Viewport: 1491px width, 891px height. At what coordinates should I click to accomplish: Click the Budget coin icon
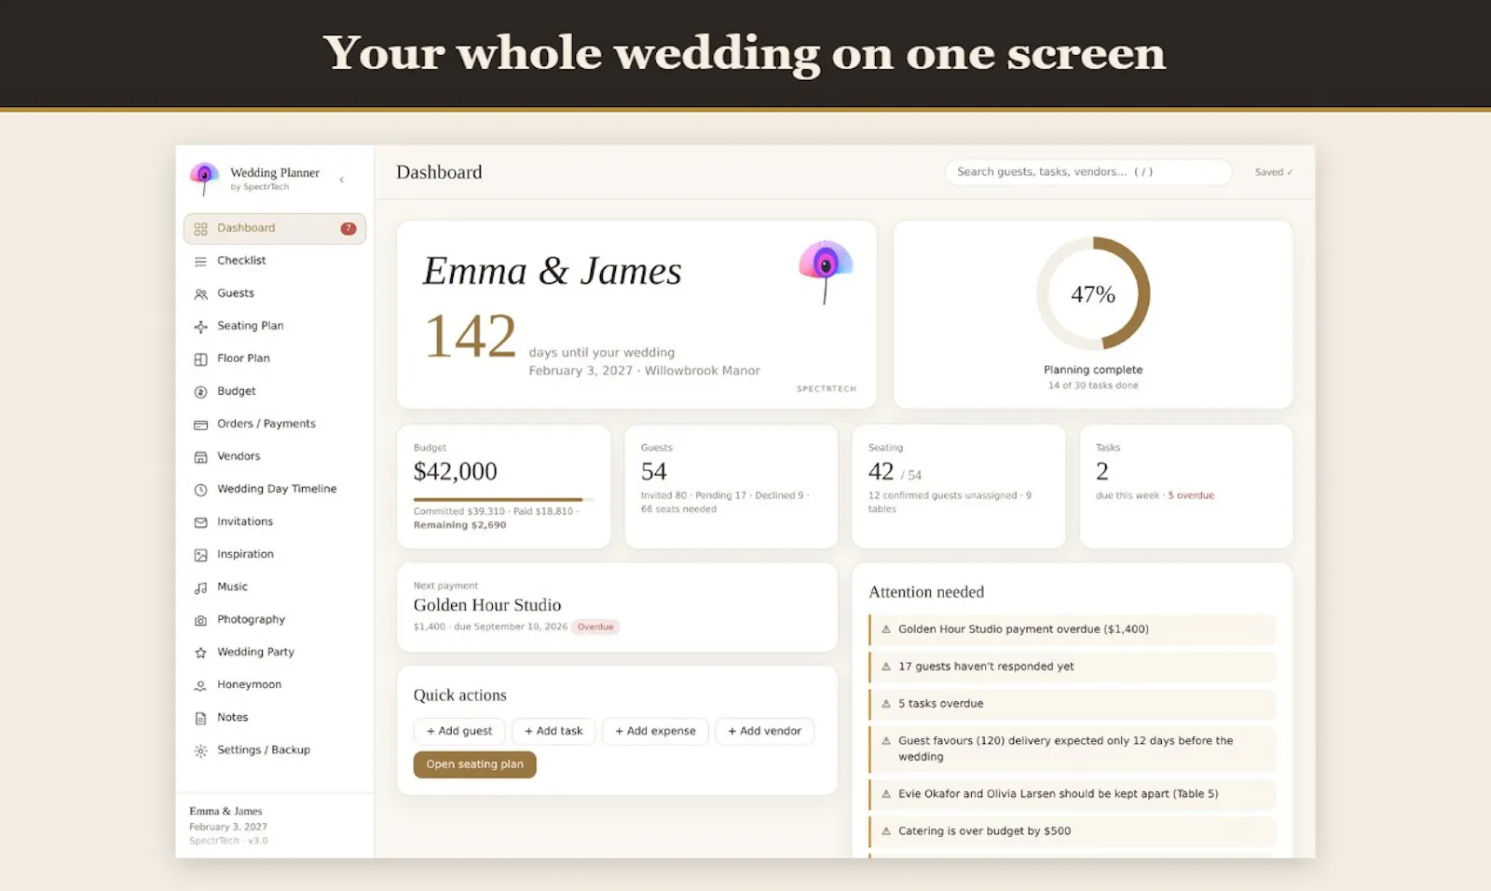click(x=200, y=392)
